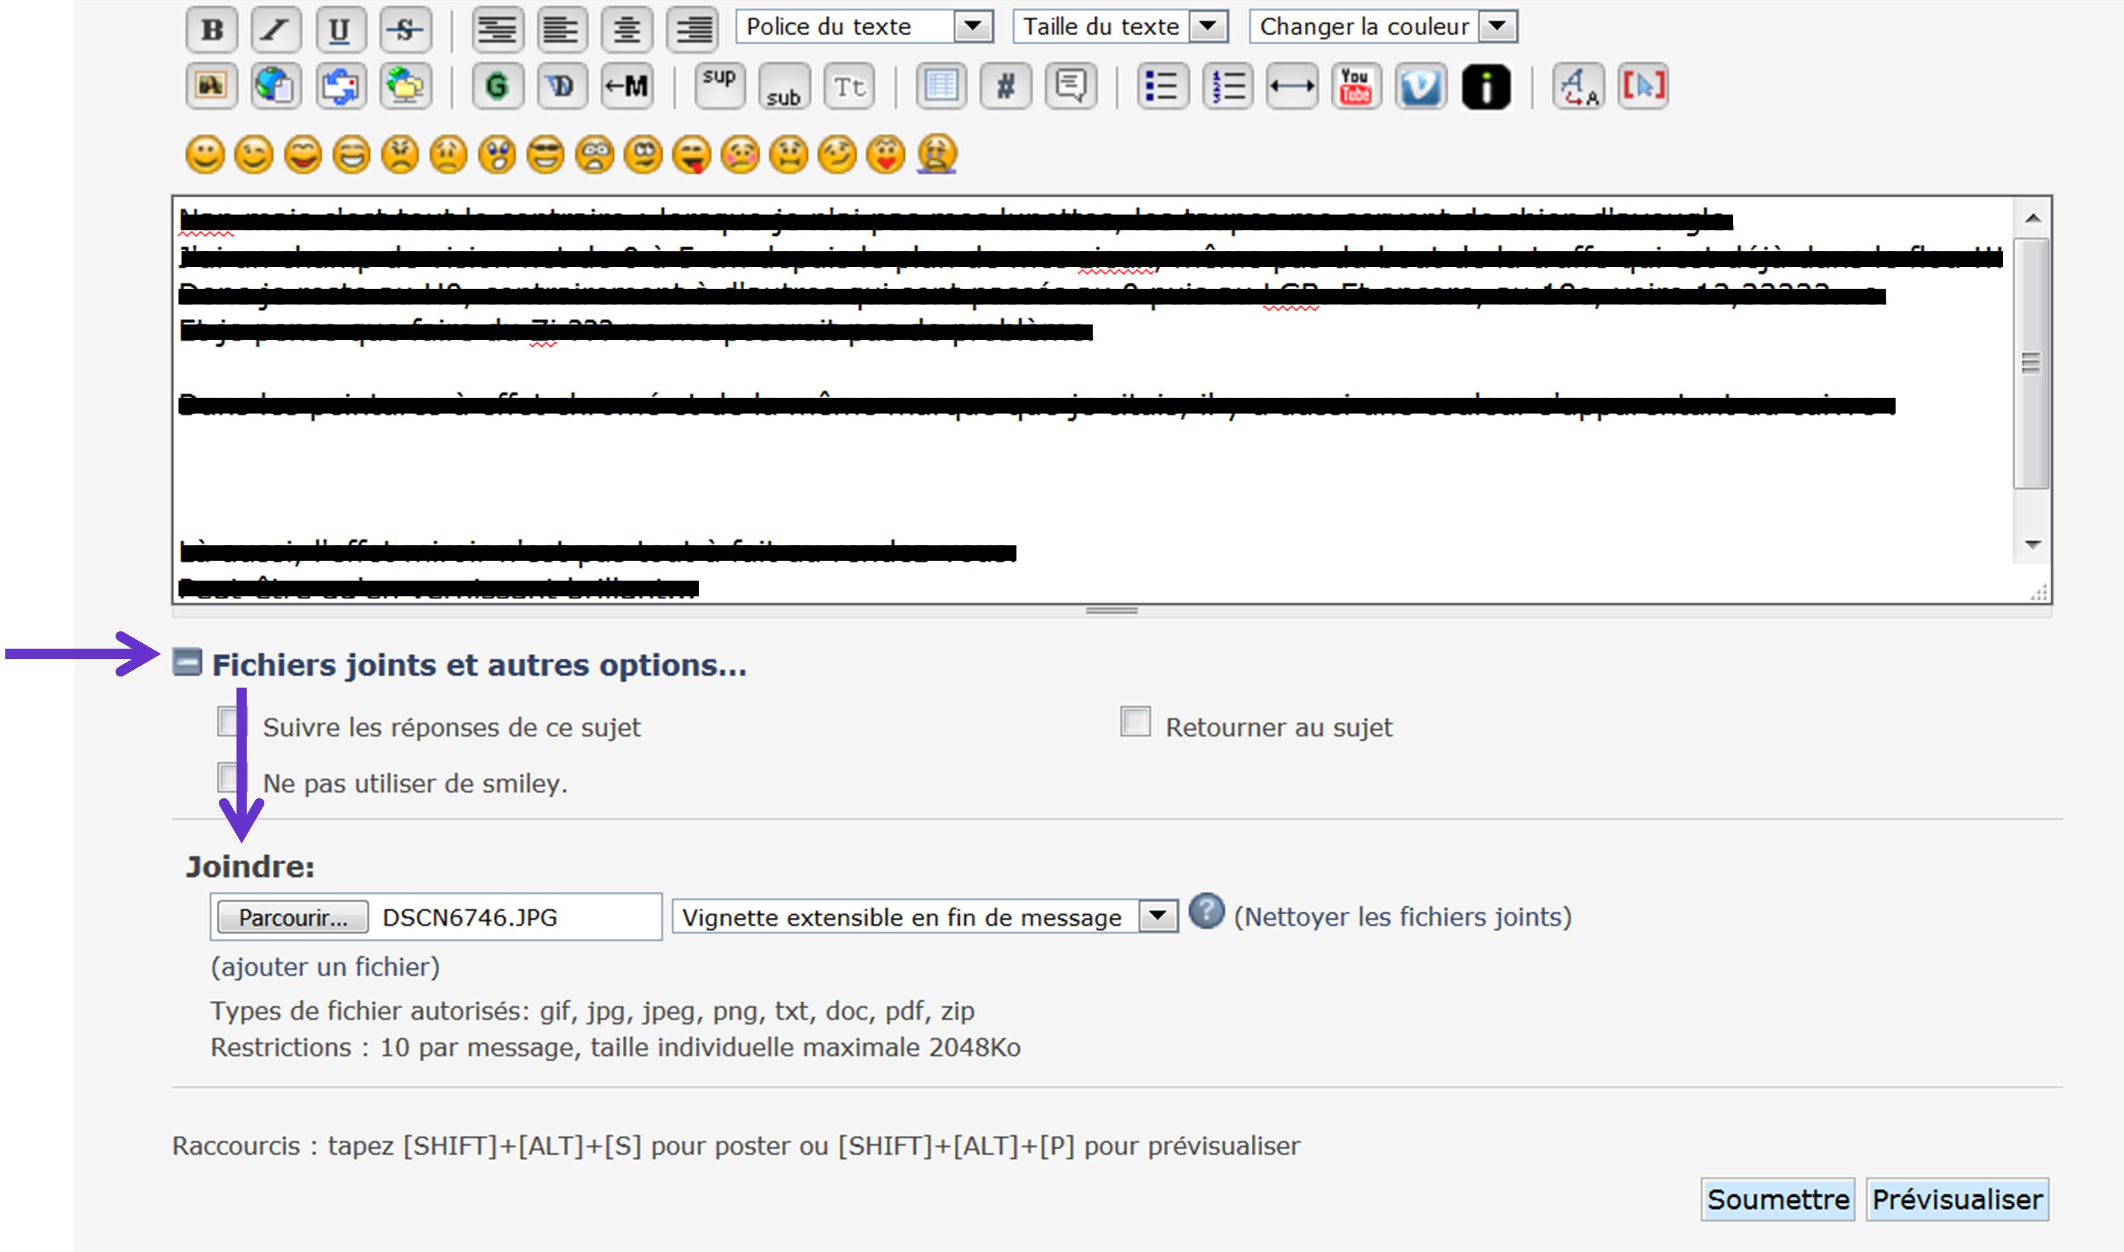The height and width of the screenshot is (1252, 2124).
Task: Apply strikethrough formatting
Action: coord(406,30)
